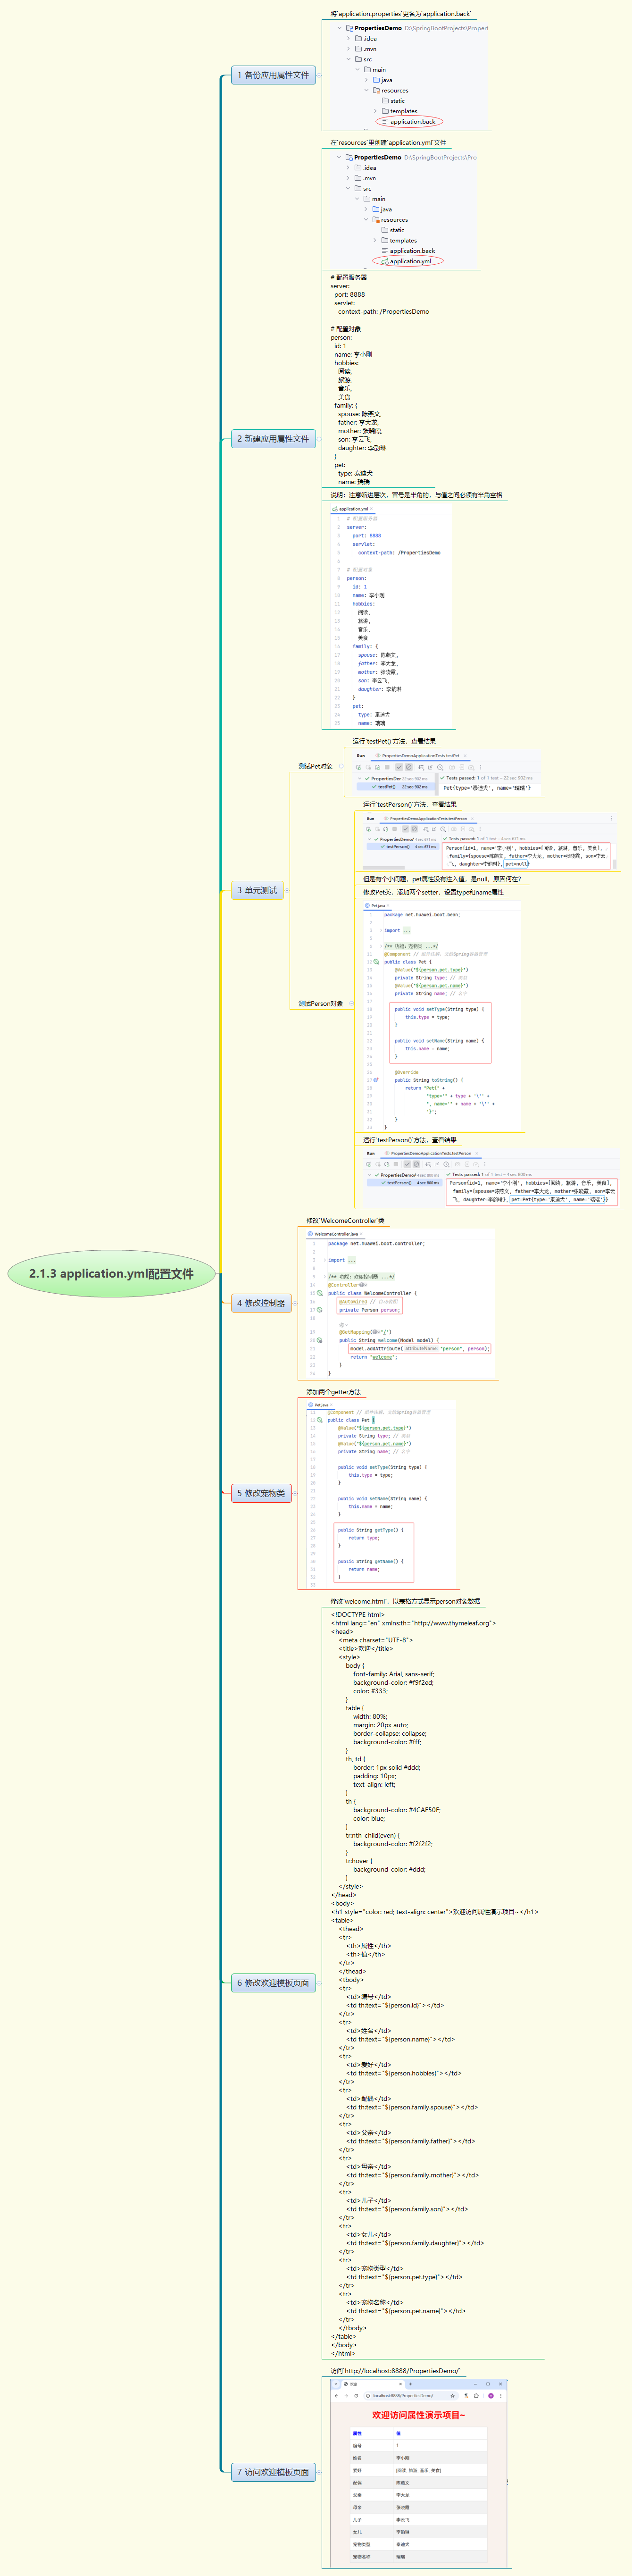Collapse the 测试Person对象 branch toggle
The height and width of the screenshot is (2576, 632).
(351, 1003)
